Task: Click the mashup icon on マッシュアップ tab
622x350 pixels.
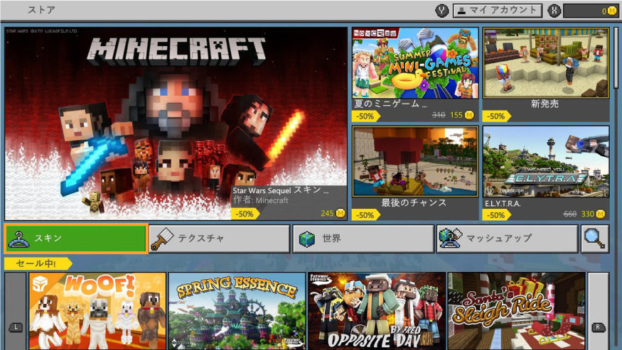Action: (451, 239)
